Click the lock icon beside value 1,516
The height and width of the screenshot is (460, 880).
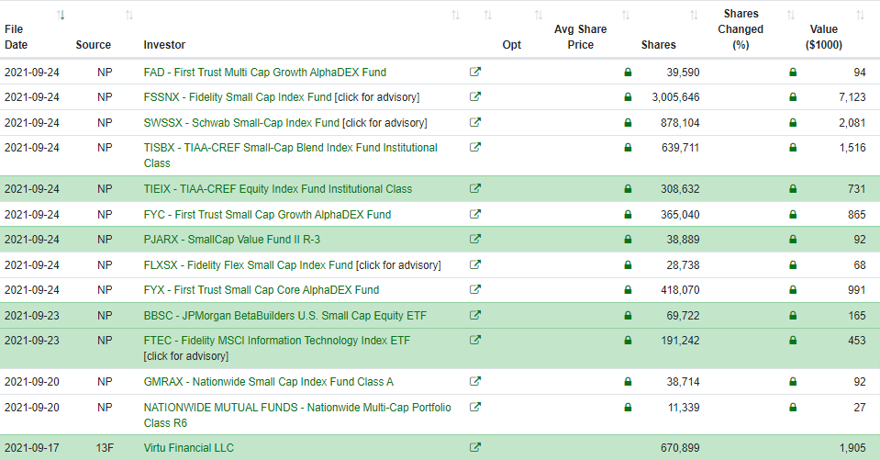click(793, 147)
